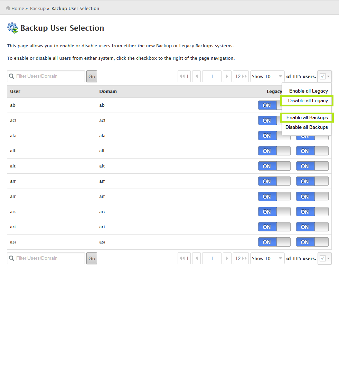339x373 pixels.
Task: Click the Backup User Selection gear icon
Action: tap(12, 28)
